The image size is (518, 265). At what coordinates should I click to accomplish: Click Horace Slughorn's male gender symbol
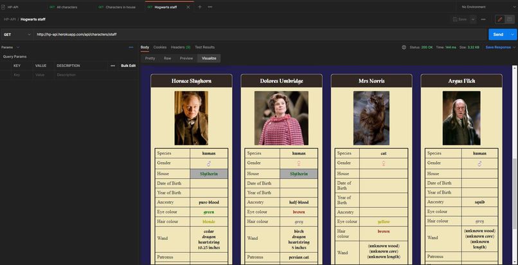click(209, 163)
